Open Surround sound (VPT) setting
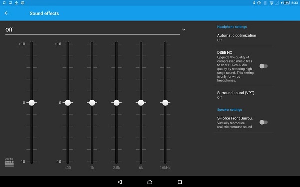300x187 pixels. [243, 95]
